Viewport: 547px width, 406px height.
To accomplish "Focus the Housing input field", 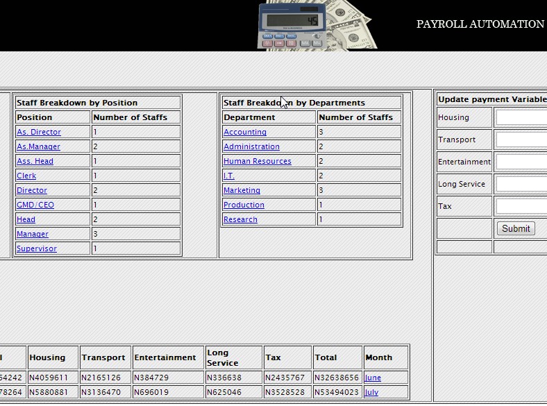I will pos(521,117).
